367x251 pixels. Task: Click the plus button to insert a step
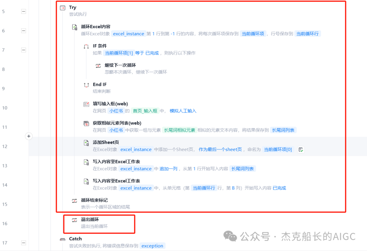click(x=29, y=136)
